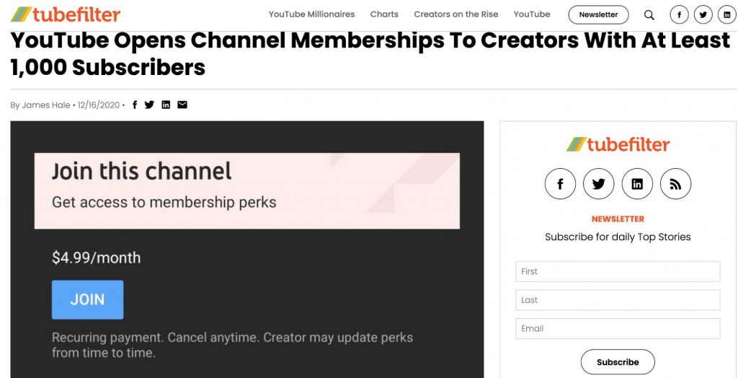Click the First name input field
The width and height of the screenshot is (738, 378).
[618, 271]
